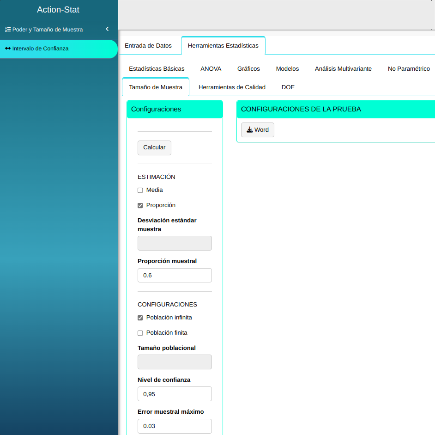435x435 pixels.
Task: Enable the Media estimation checkbox
Action: tap(140, 190)
